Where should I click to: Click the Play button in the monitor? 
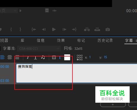(x=54, y=29)
